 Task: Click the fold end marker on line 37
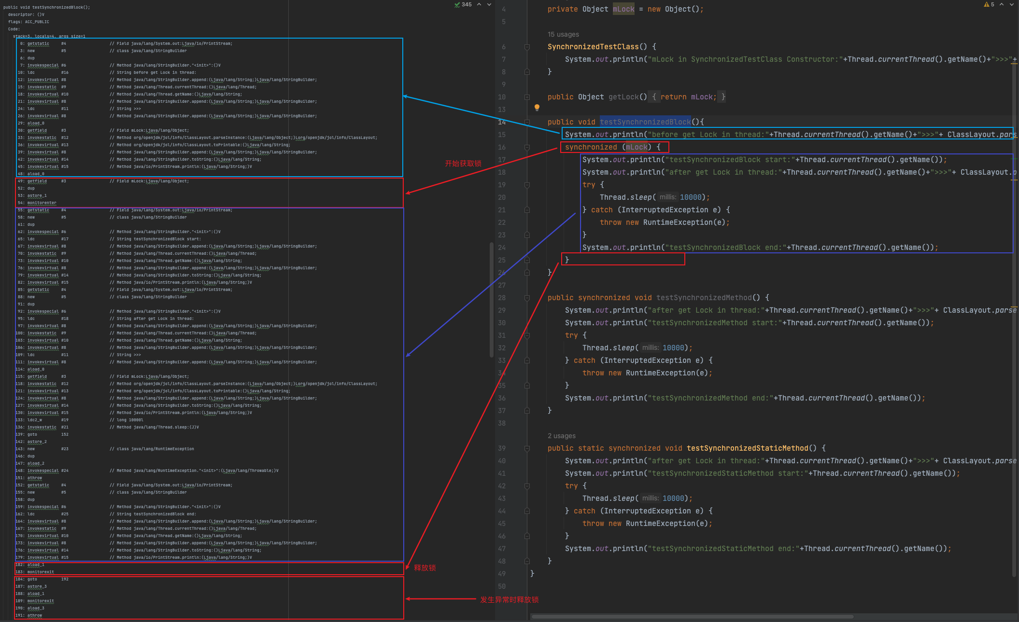527,411
